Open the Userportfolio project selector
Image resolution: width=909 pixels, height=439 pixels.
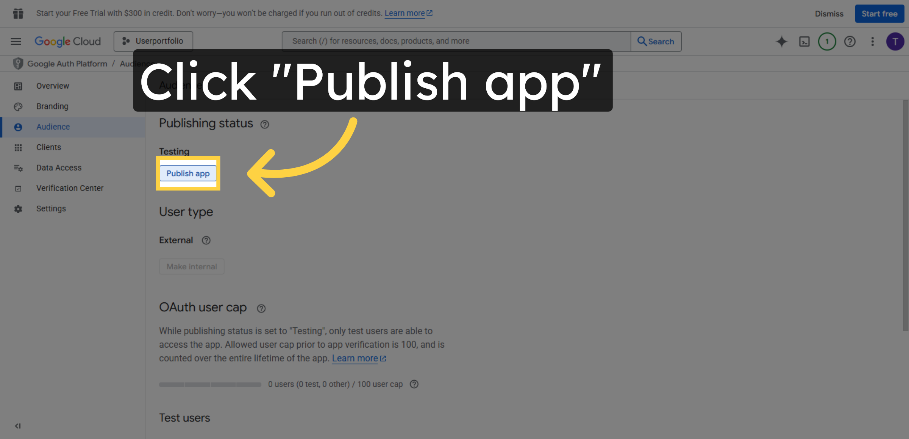click(153, 41)
